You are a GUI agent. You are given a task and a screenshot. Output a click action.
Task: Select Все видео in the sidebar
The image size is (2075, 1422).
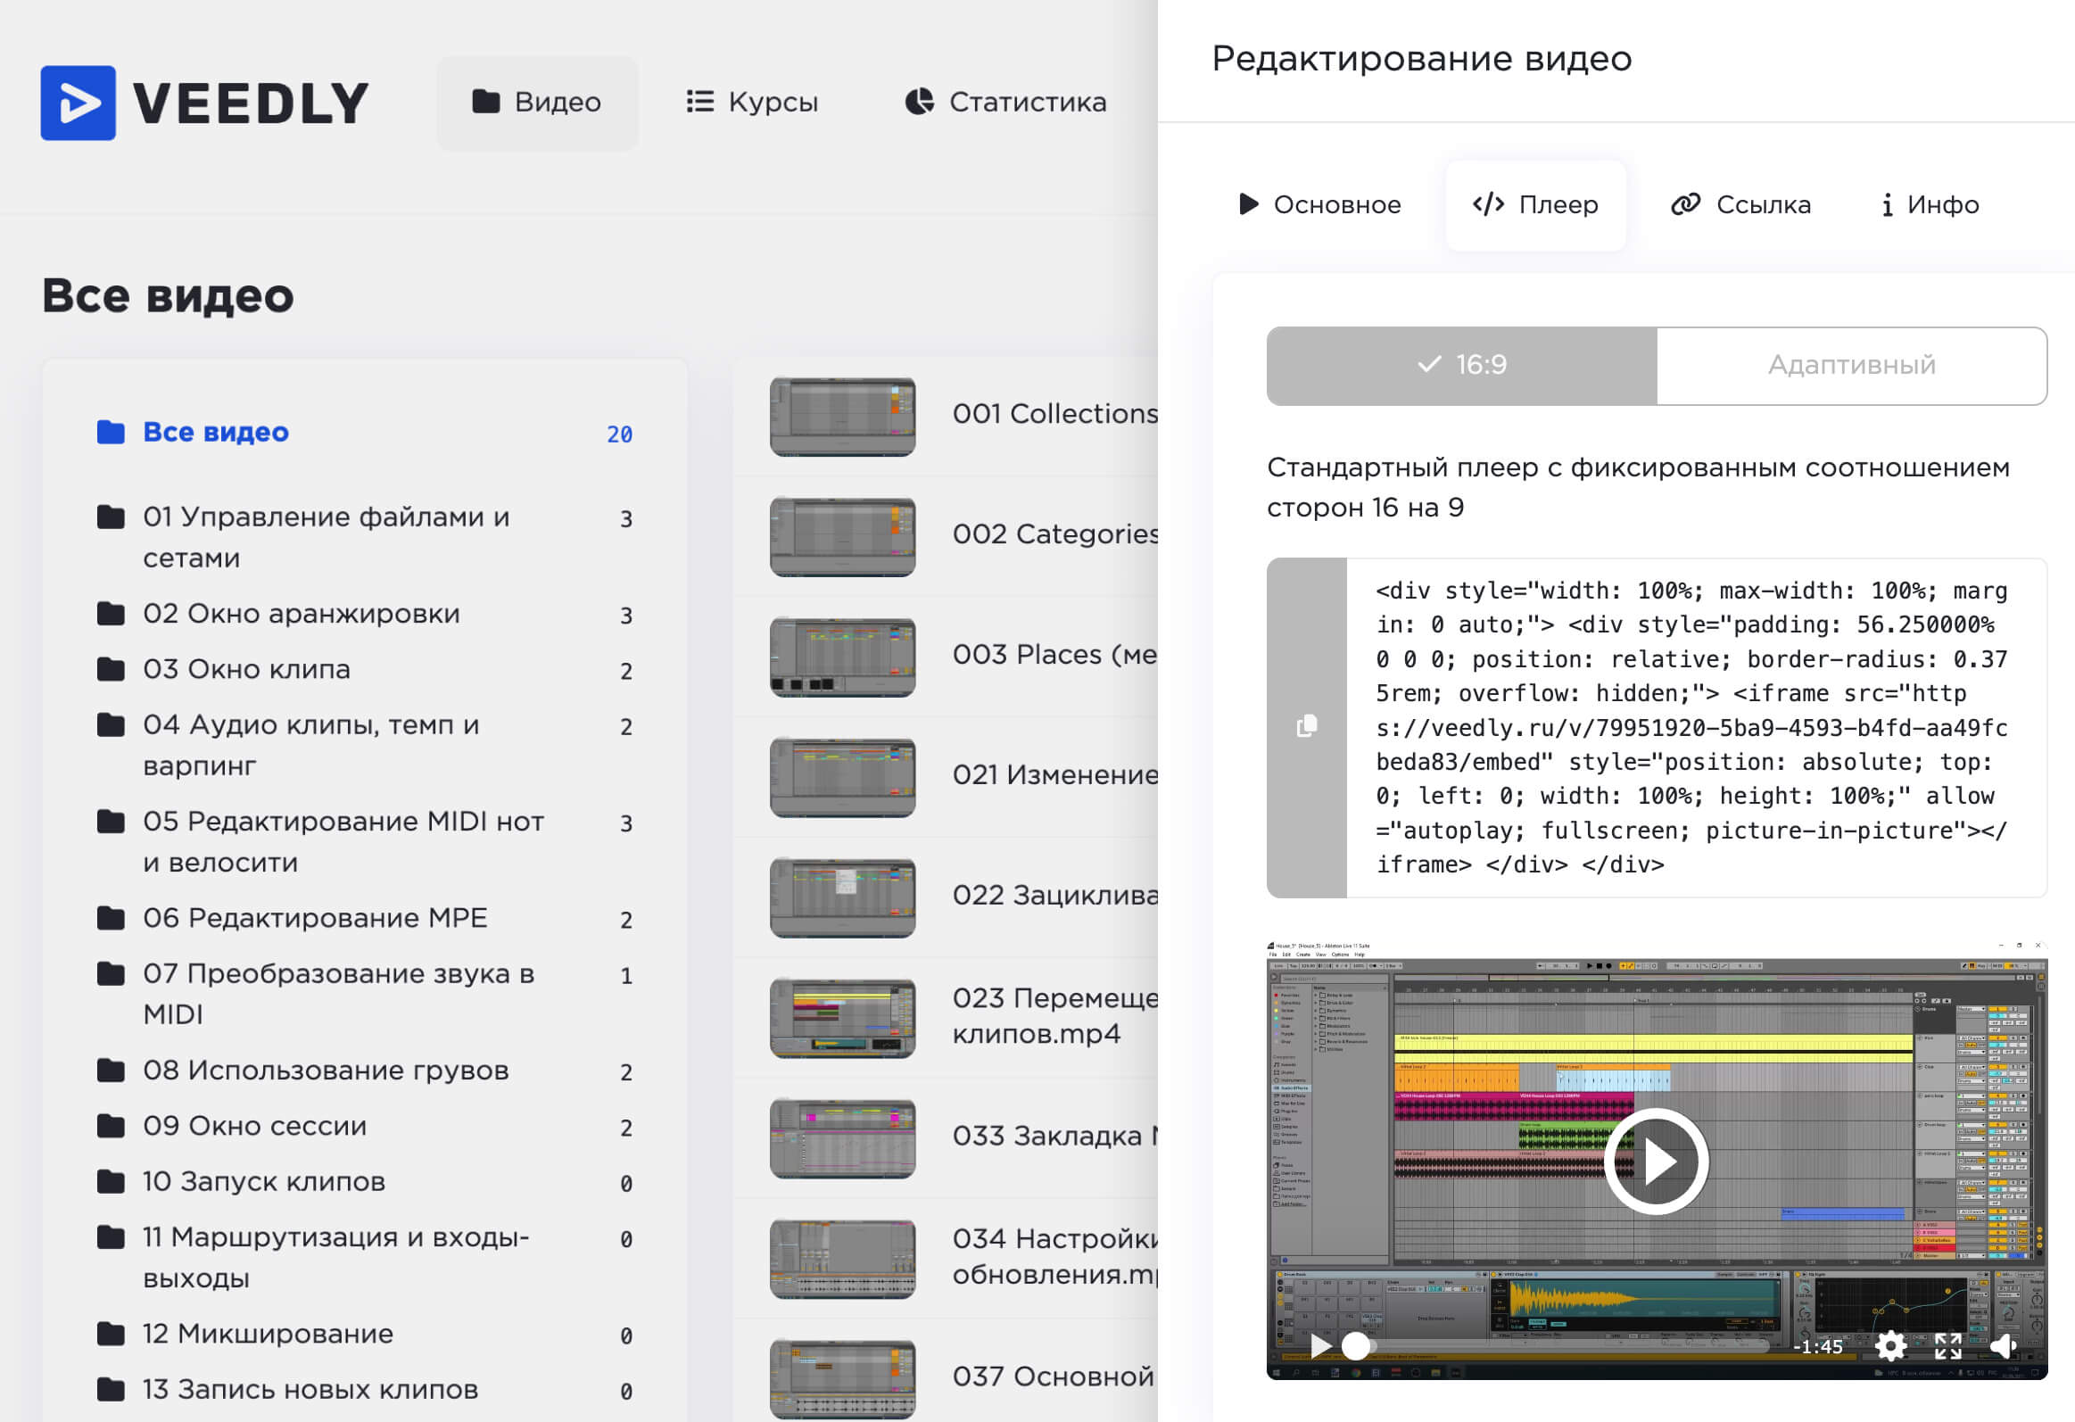click(x=216, y=431)
